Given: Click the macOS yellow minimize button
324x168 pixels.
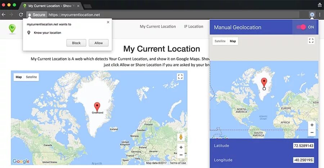Looking at the screenshot, I should pos(9,5).
